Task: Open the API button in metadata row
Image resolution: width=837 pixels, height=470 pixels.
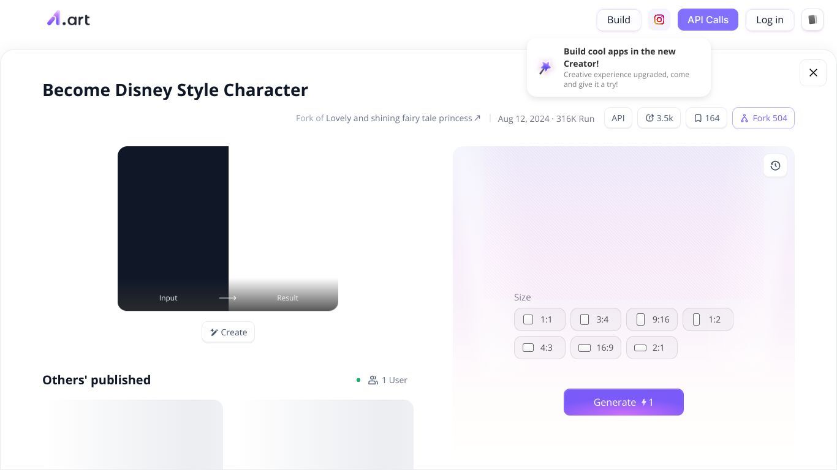Action: coord(618,118)
